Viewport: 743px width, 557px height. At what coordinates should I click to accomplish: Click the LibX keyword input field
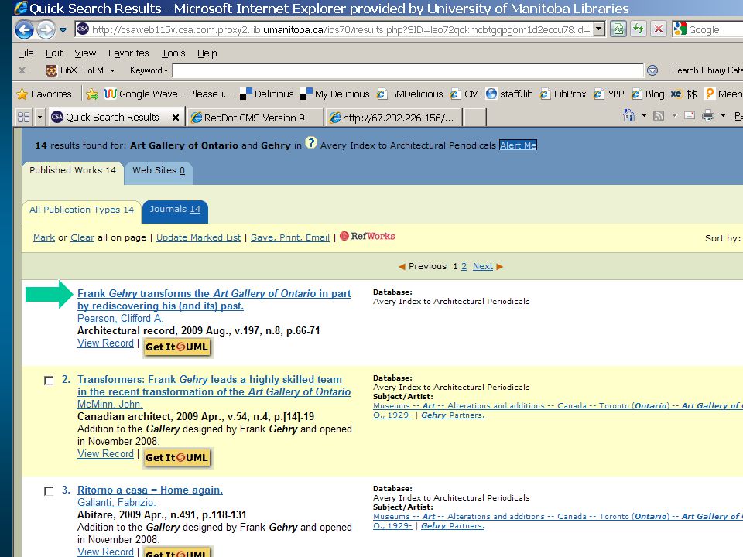coord(408,70)
